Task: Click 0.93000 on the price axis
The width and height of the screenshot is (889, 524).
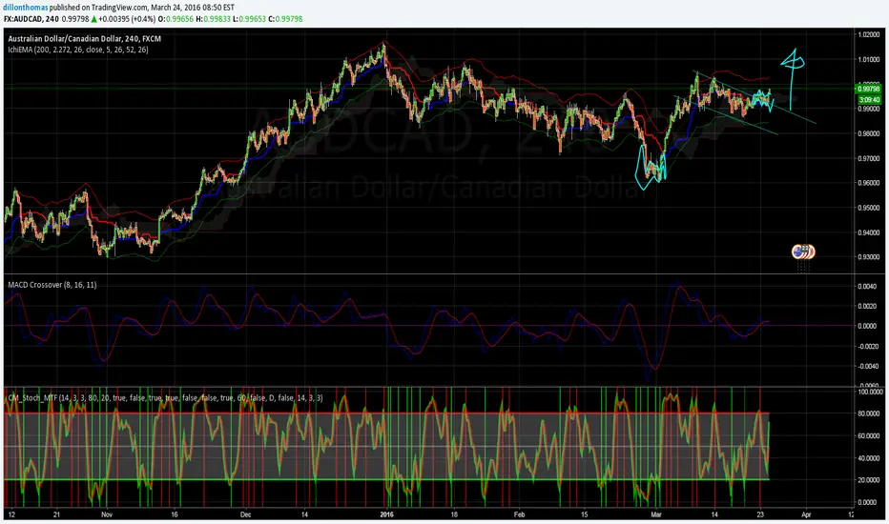Action: click(x=869, y=257)
